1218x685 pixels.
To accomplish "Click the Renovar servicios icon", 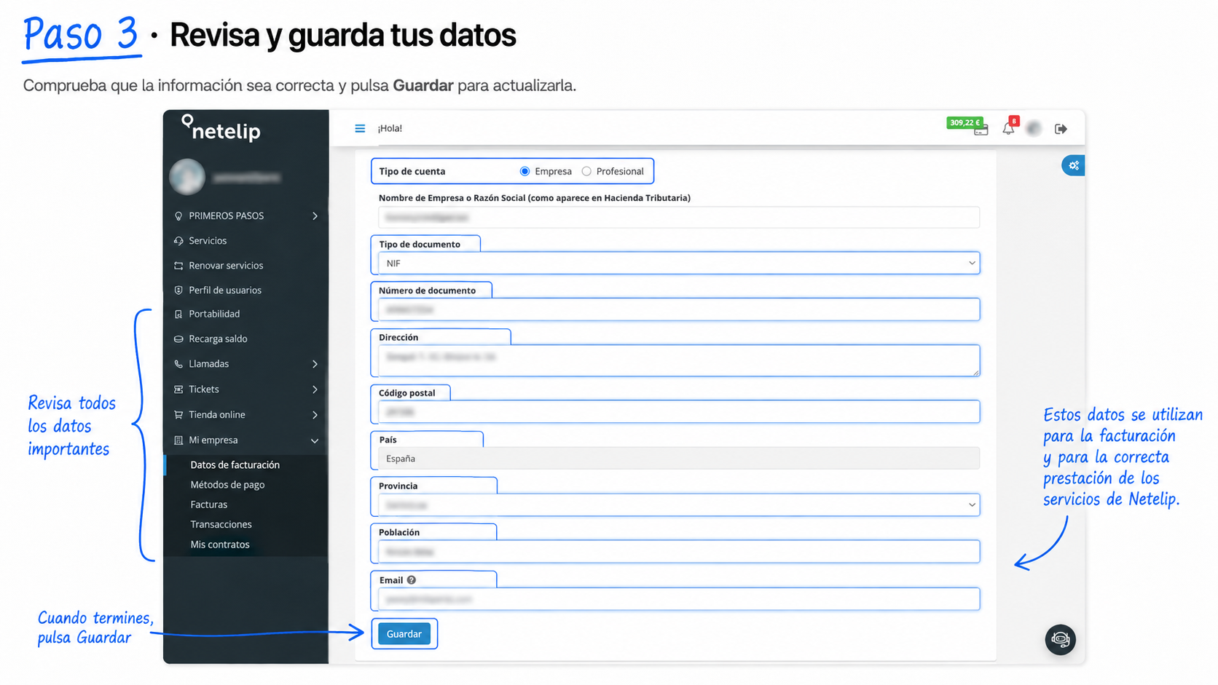I will click(x=178, y=266).
